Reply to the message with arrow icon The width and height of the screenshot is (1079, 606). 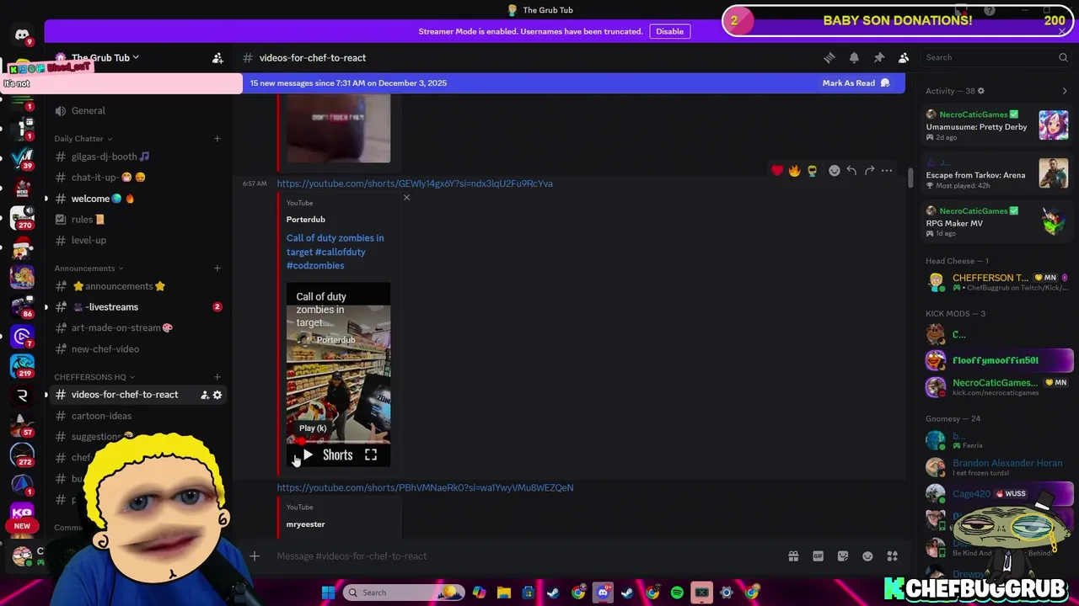click(851, 171)
